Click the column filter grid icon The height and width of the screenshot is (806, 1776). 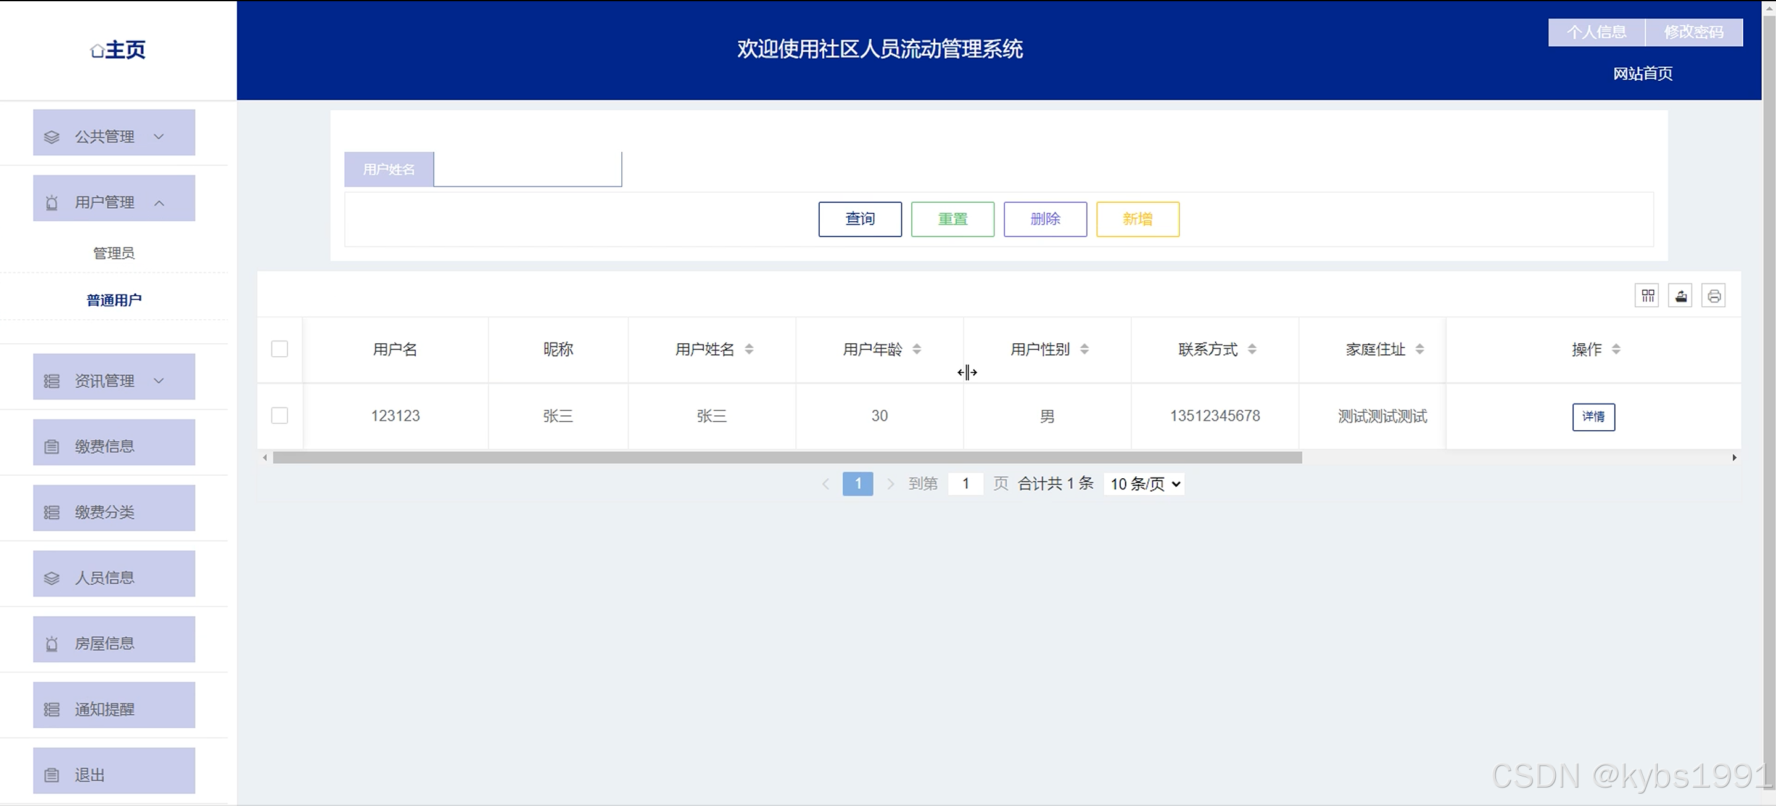pyautogui.click(x=1647, y=296)
